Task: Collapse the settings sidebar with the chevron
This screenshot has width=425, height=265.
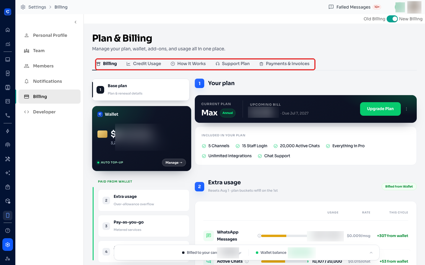Action: click(76, 22)
